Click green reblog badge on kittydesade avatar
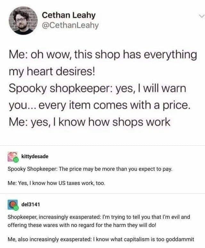The width and height of the screenshot is (205, 248). [x=16, y=160]
